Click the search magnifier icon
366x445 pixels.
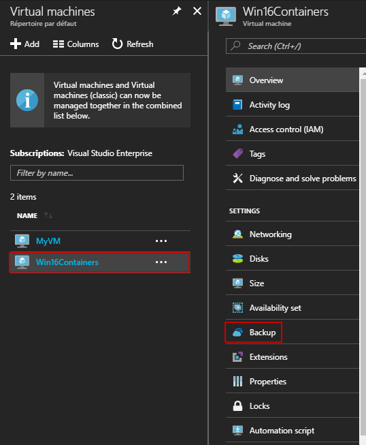pyautogui.click(x=235, y=46)
